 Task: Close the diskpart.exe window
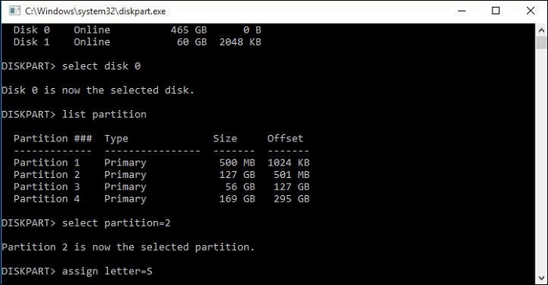[x=530, y=11]
